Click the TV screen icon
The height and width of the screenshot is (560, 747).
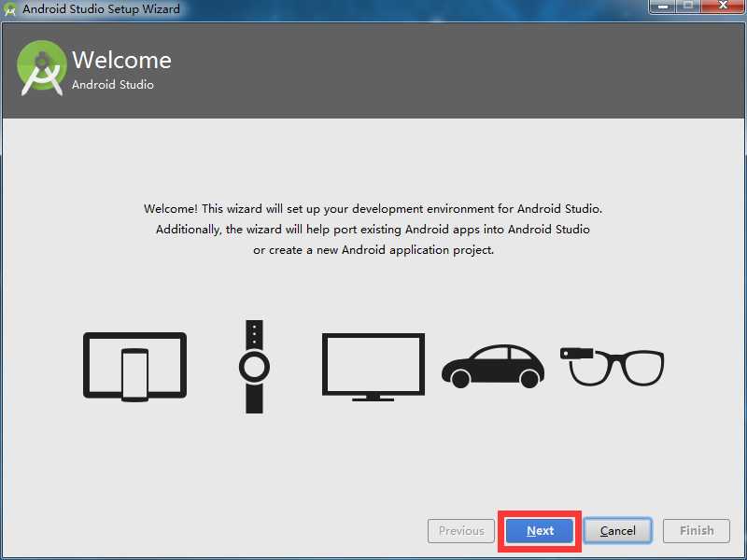tap(373, 367)
